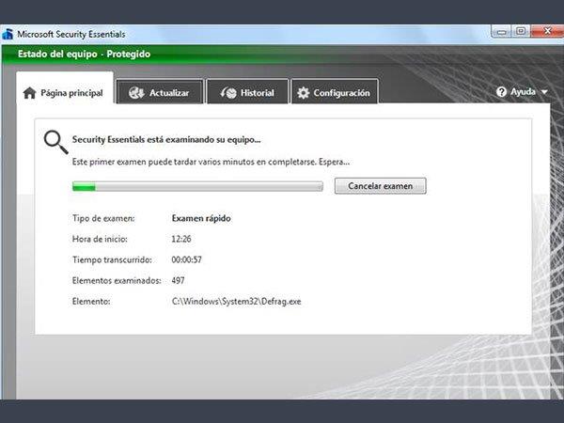Expand the Ayuda dropdown arrow
The image size is (564, 423).
click(x=544, y=92)
